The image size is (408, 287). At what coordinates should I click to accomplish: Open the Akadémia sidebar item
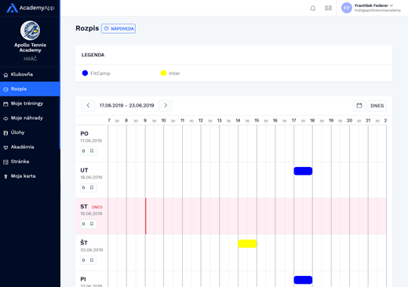point(30,147)
